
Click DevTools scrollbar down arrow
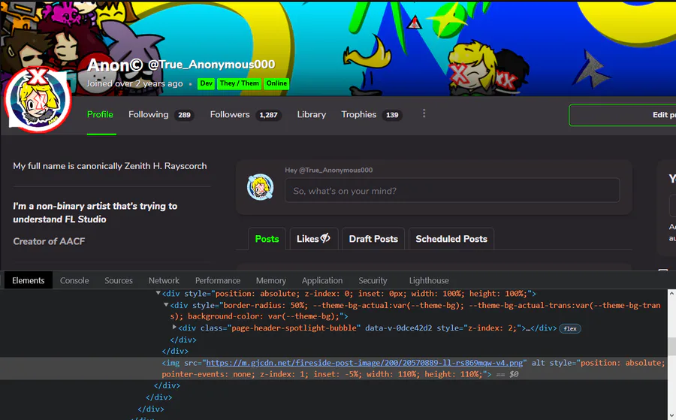click(671, 415)
